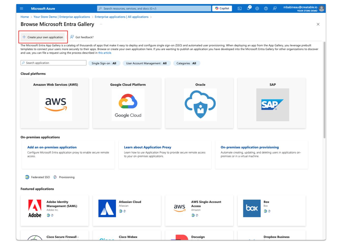Focus the global search resources box
The width and height of the screenshot is (342, 244).
pos(154,9)
